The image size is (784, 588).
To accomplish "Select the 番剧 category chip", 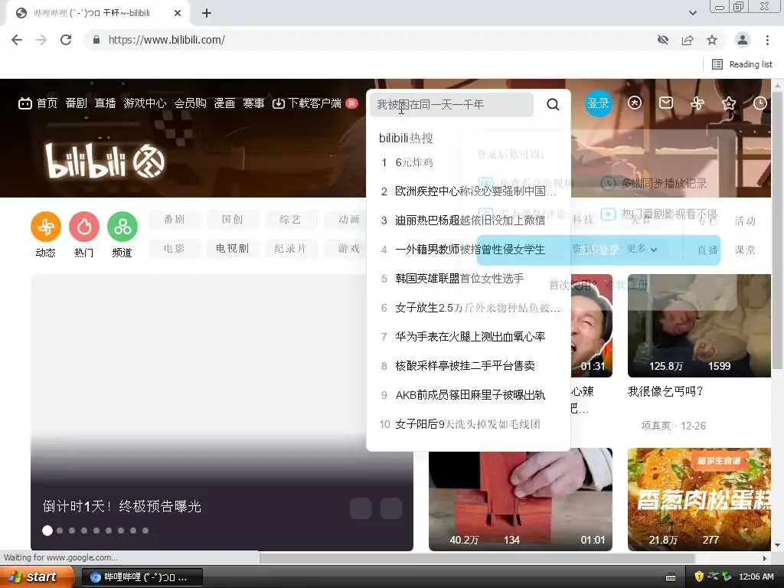I will coord(175,220).
